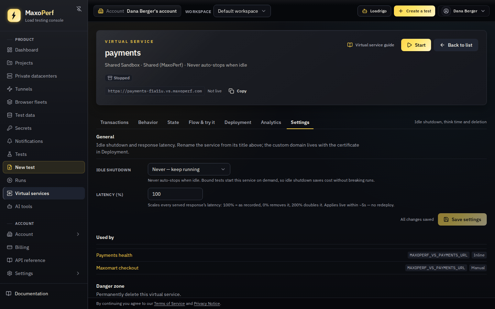Copy the payments service URL
The width and height of the screenshot is (495, 309).
(x=238, y=91)
